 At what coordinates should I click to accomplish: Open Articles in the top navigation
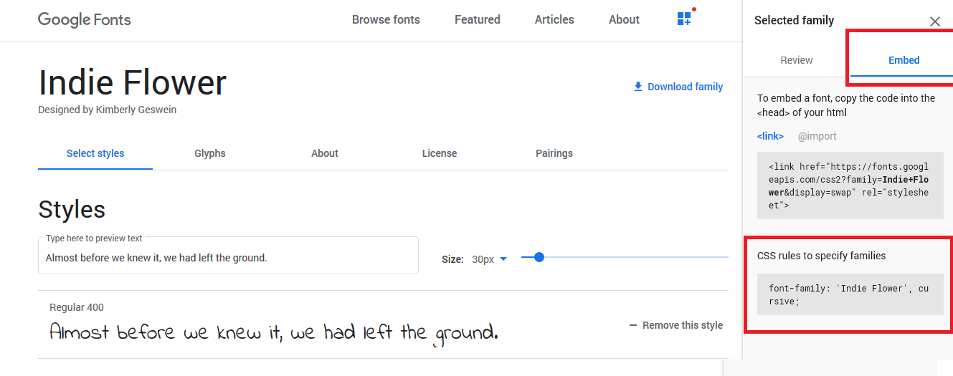pyautogui.click(x=554, y=19)
